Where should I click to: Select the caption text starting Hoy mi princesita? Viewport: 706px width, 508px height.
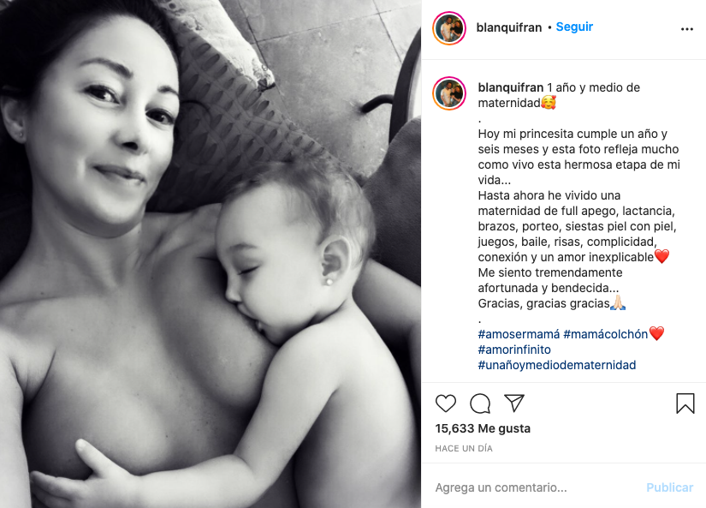579,218
